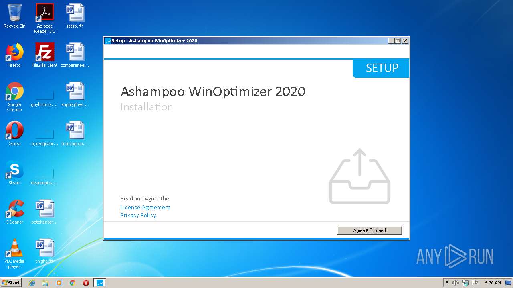The height and width of the screenshot is (288, 513).
Task: Click the setup window title bar icon
Action: pos(107,41)
